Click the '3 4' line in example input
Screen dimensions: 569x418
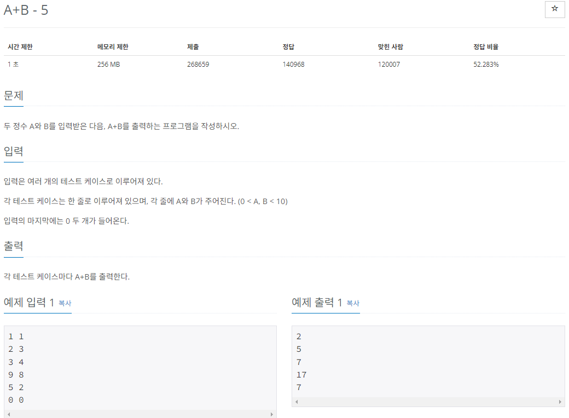click(x=16, y=362)
